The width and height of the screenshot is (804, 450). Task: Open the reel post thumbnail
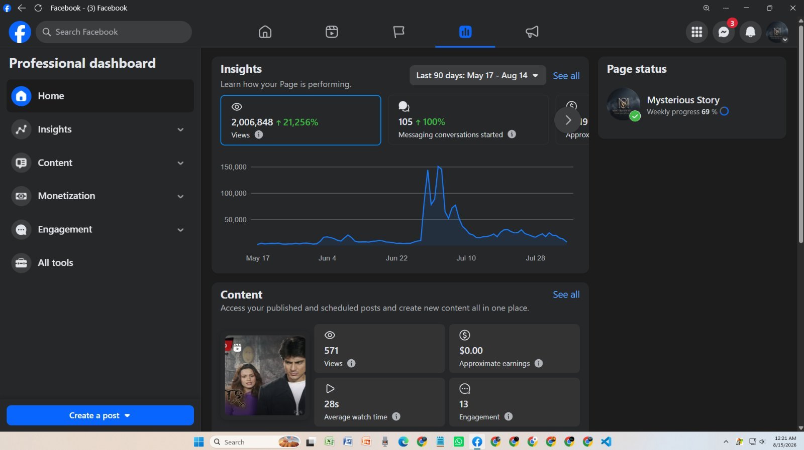(265, 375)
